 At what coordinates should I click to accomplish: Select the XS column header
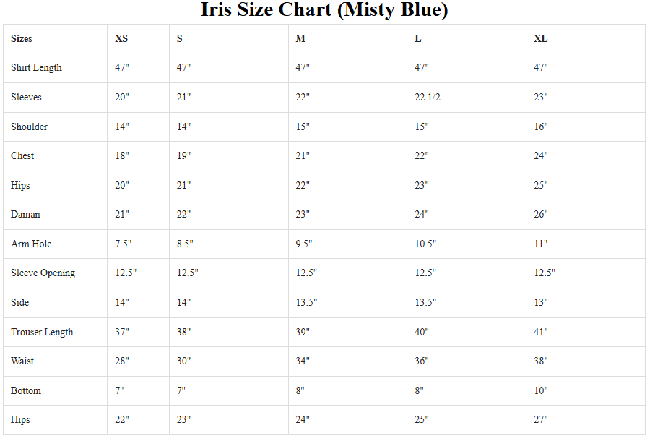point(121,38)
